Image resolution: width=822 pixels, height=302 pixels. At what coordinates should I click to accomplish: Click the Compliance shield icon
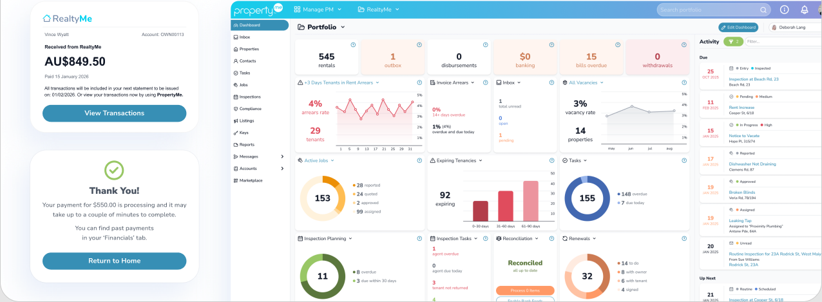235,109
